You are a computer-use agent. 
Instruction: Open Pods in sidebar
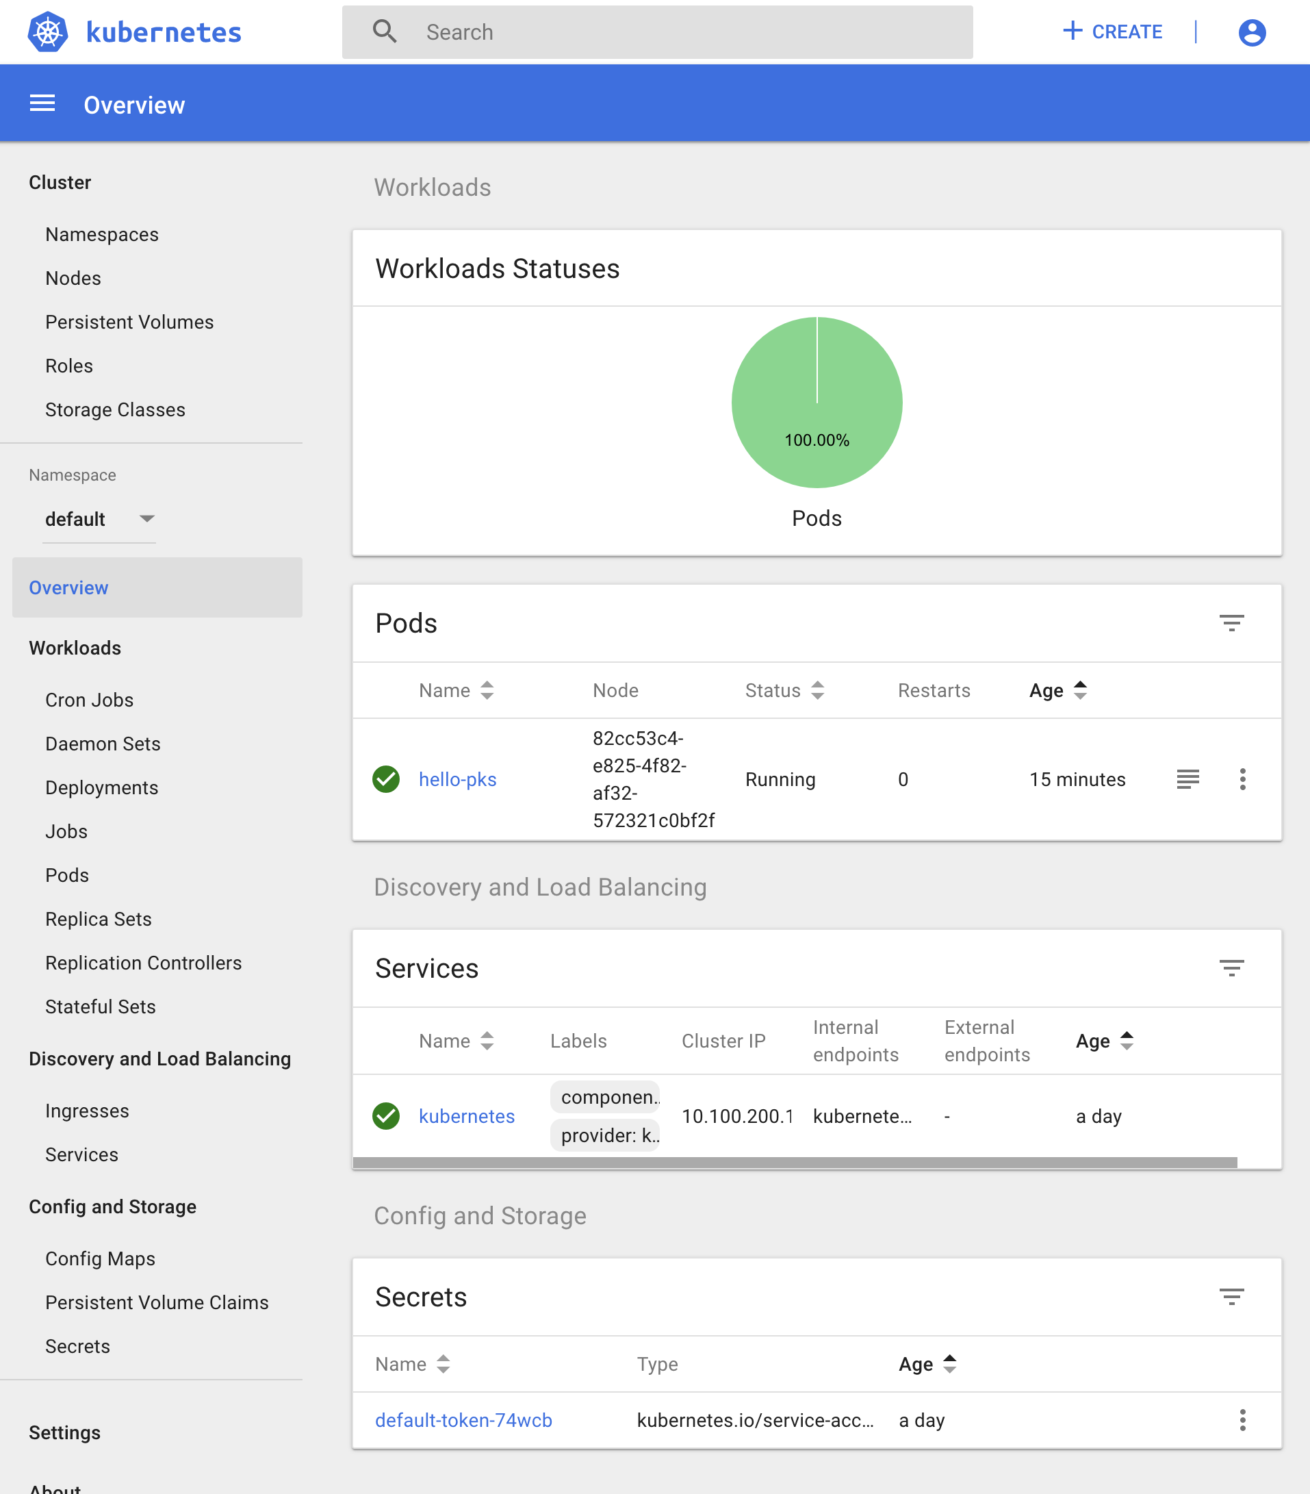[x=67, y=876]
